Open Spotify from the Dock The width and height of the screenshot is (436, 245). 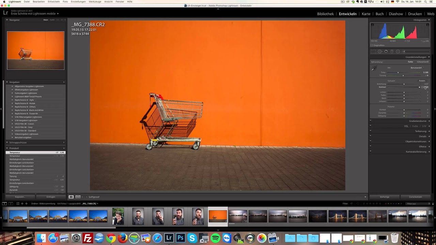point(215,238)
